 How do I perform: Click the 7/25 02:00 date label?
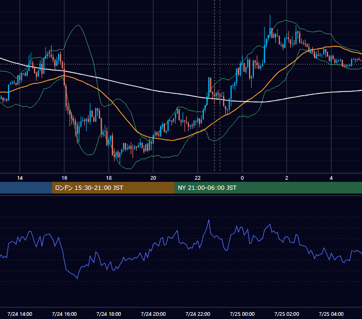(x=287, y=314)
